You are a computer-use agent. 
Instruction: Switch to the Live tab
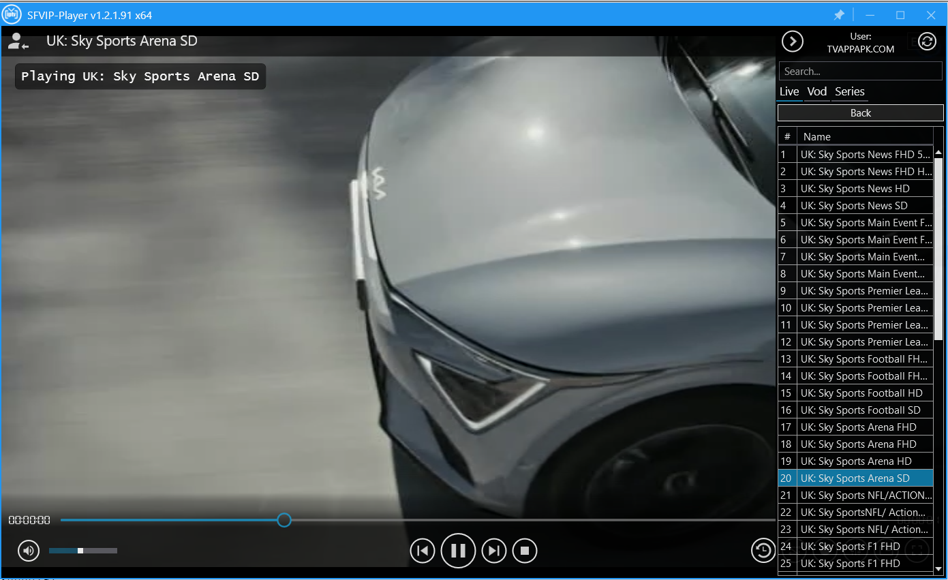pyautogui.click(x=789, y=91)
